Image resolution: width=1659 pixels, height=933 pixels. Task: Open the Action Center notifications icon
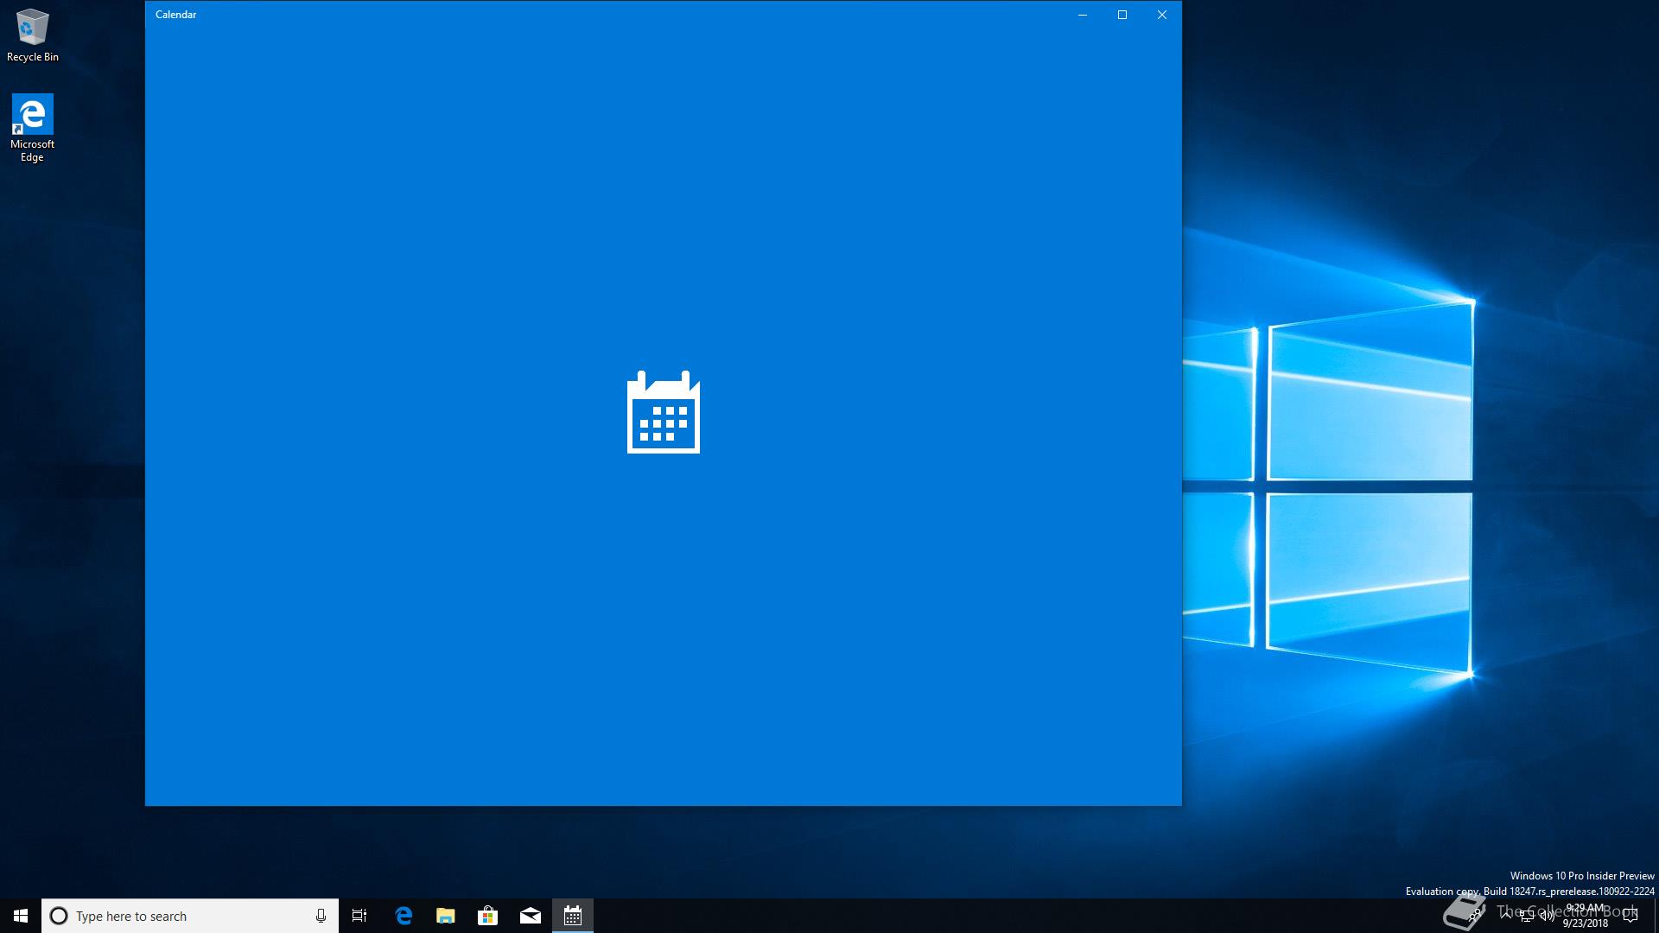click(x=1630, y=916)
